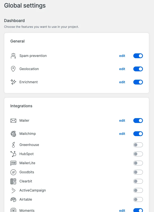Click the MailerLite icon

coord(13,163)
